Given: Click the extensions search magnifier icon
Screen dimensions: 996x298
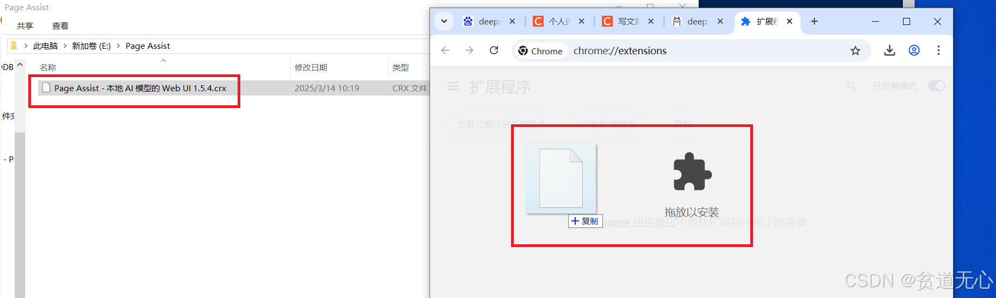Looking at the screenshot, I should point(852,86).
